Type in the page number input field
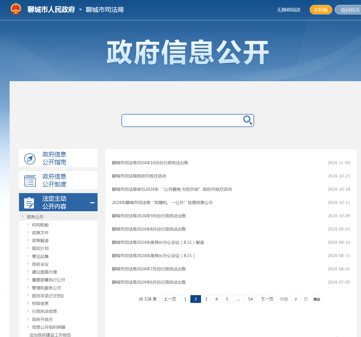The image size is (361, 337). (296, 299)
